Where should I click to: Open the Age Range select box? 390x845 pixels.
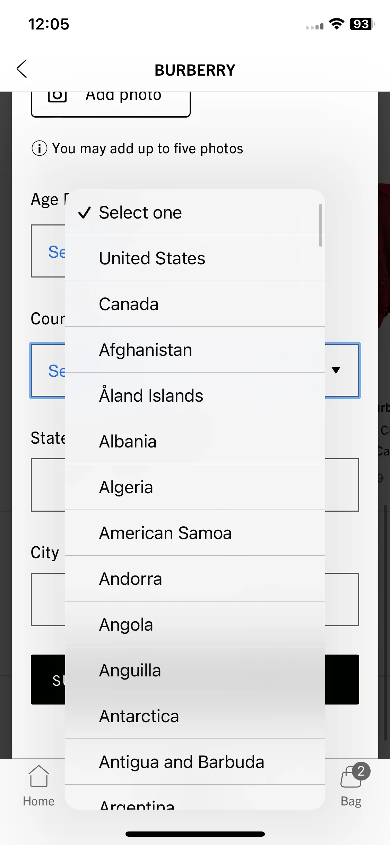click(49, 251)
